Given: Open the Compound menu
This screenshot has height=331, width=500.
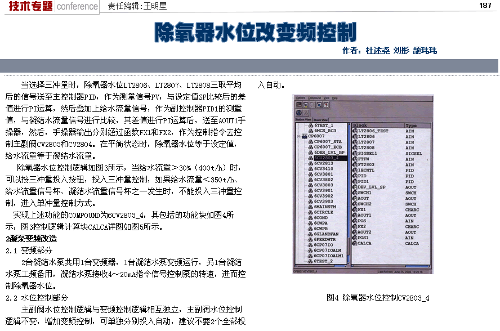Looking at the screenshot, I should 314,98.
